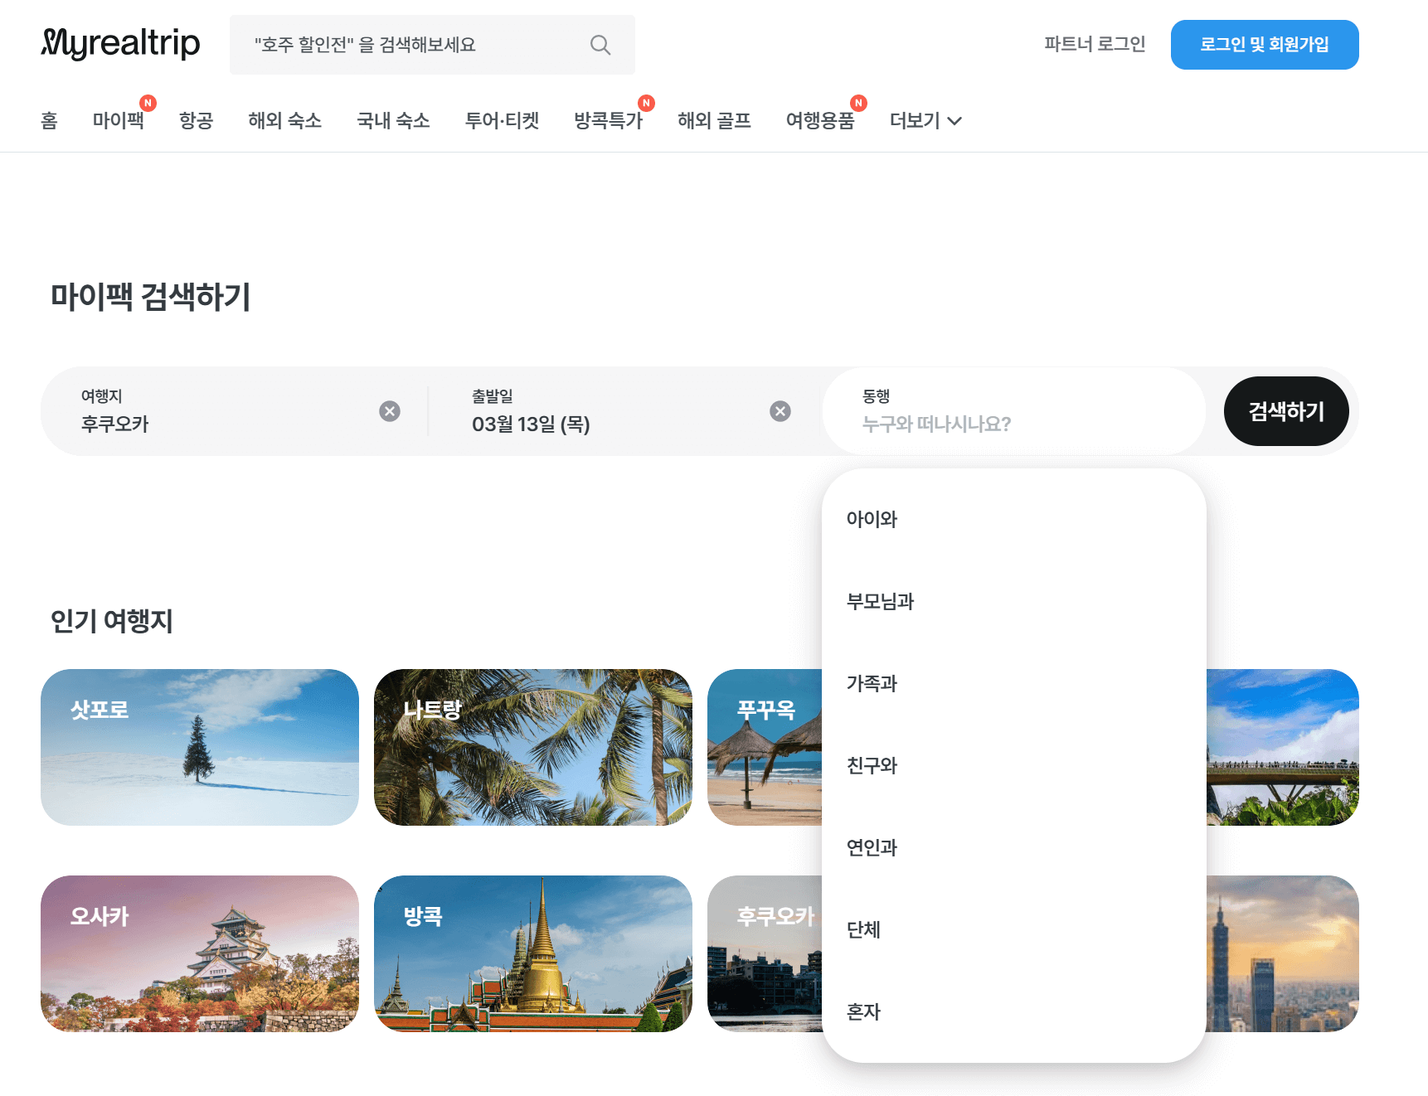Clear the 여행지 field with its X icon
1428x1096 pixels.
coord(389,410)
